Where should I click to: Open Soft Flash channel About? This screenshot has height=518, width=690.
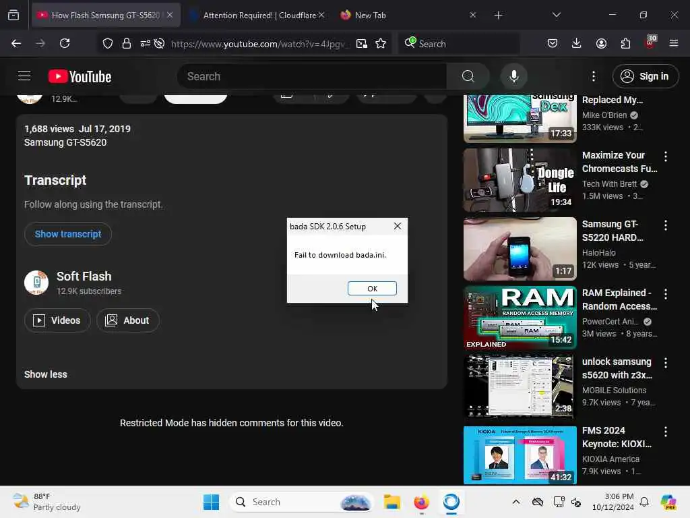(x=127, y=320)
